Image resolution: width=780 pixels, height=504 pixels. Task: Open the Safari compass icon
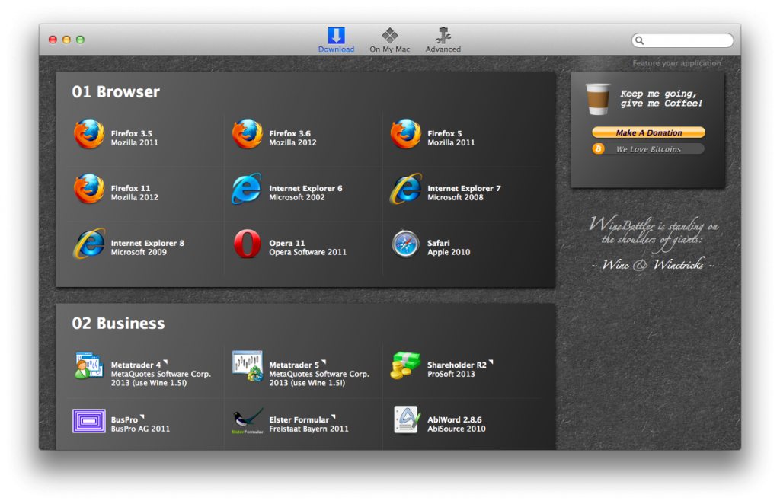[405, 244]
